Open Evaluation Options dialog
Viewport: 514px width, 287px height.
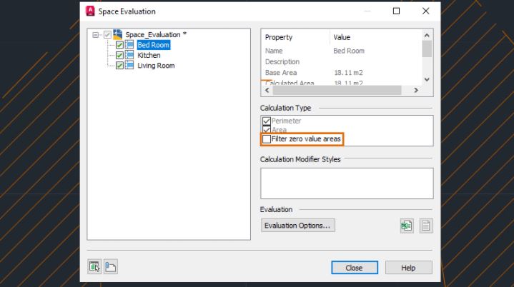[297, 226]
